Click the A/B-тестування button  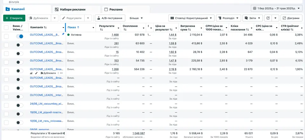(x=110, y=18)
